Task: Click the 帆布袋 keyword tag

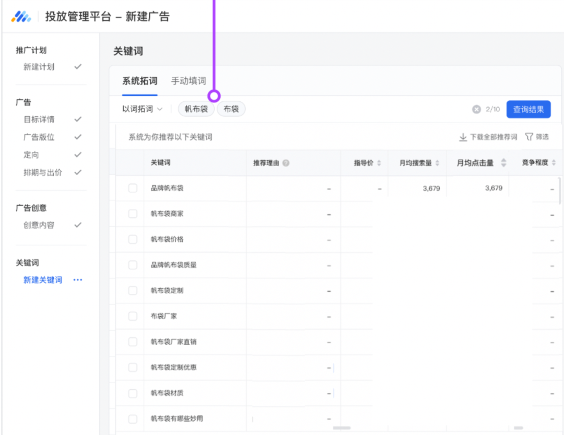Action: pos(196,109)
